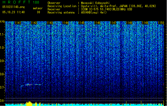
Task: Click the 1144 time marker
Action: [66, 23]
